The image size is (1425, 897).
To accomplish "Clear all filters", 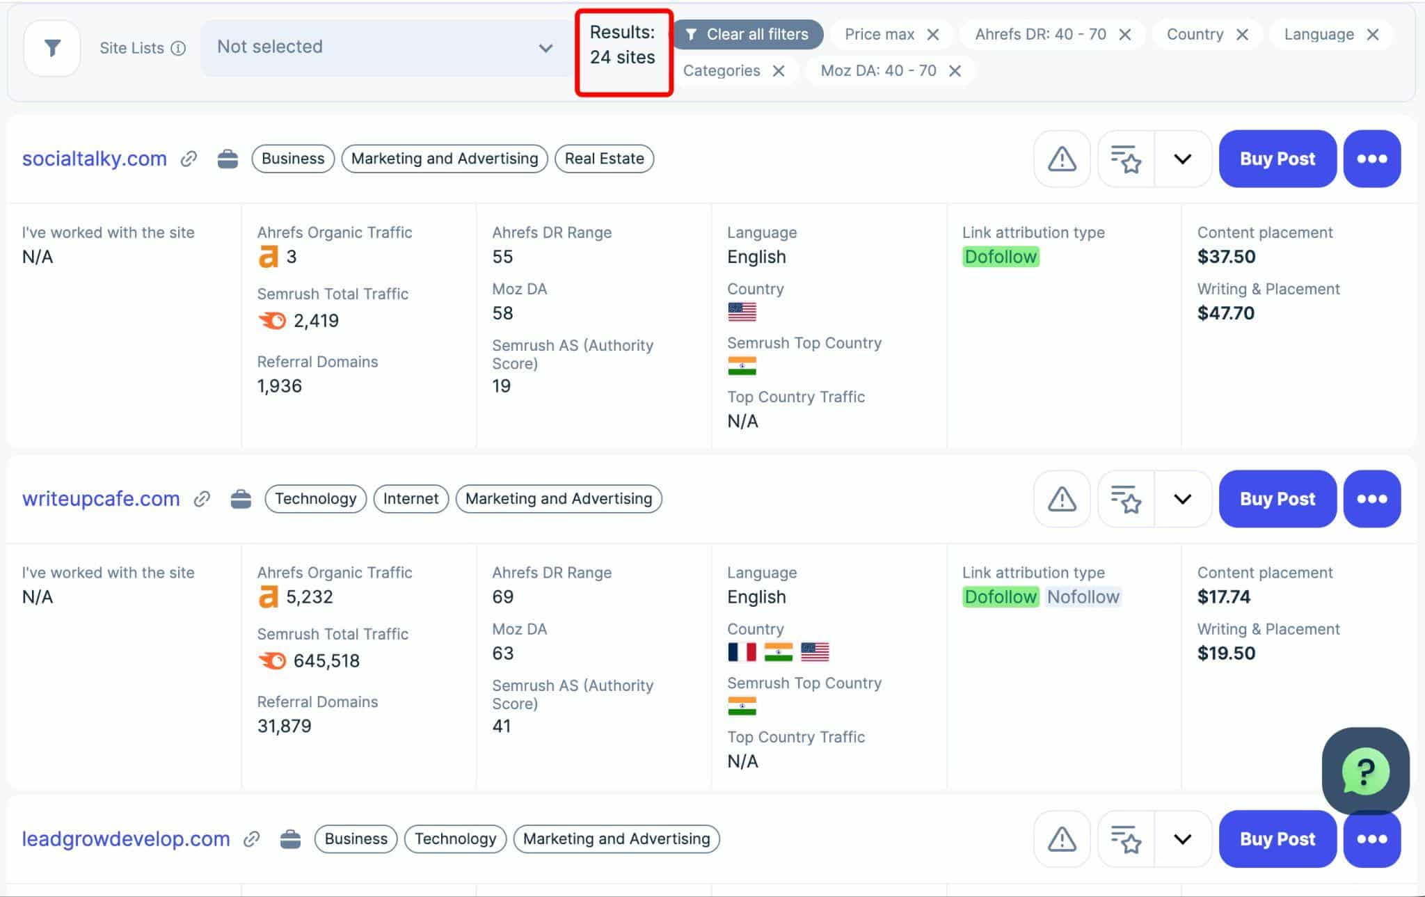I will click(x=747, y=34).
